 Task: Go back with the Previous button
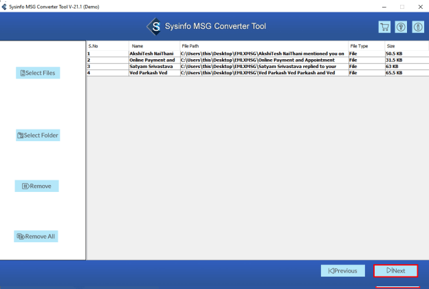point(343,270)
